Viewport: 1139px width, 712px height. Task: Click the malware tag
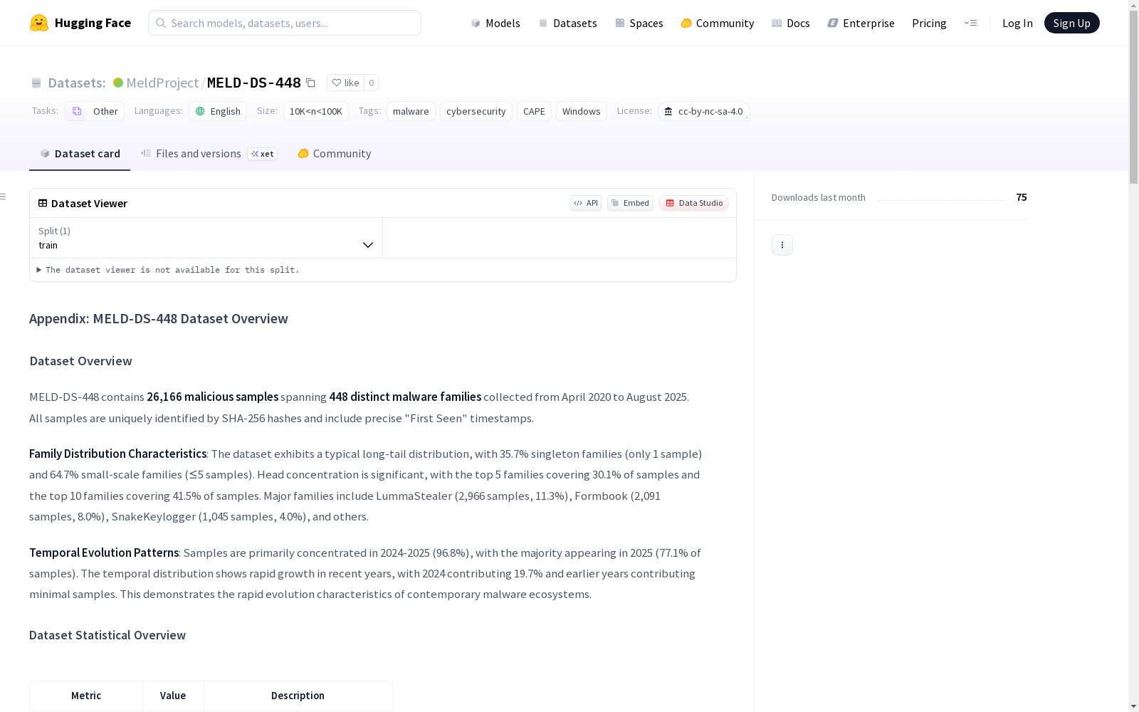[411, 111]
